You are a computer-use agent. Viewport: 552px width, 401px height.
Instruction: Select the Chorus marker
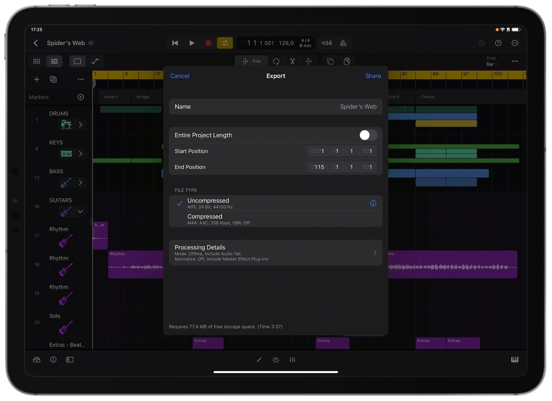tap(471, 97)
